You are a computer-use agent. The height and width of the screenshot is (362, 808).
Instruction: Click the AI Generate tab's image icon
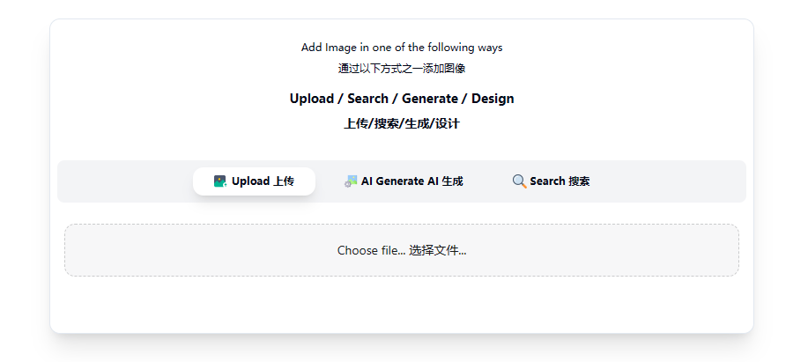[351, 181]
